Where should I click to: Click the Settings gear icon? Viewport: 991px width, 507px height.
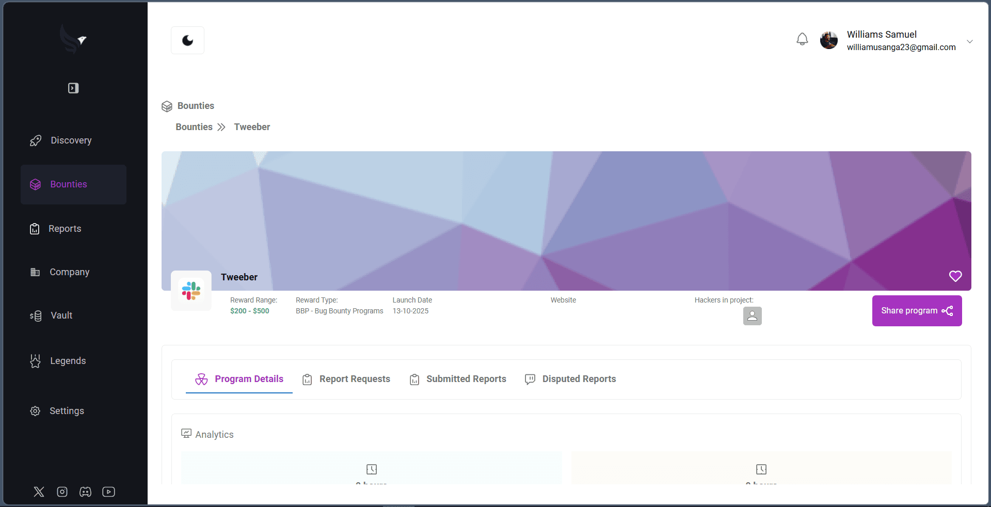(35, 411)
